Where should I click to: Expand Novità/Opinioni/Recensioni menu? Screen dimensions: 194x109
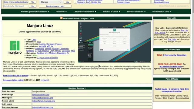click(35, 12)
